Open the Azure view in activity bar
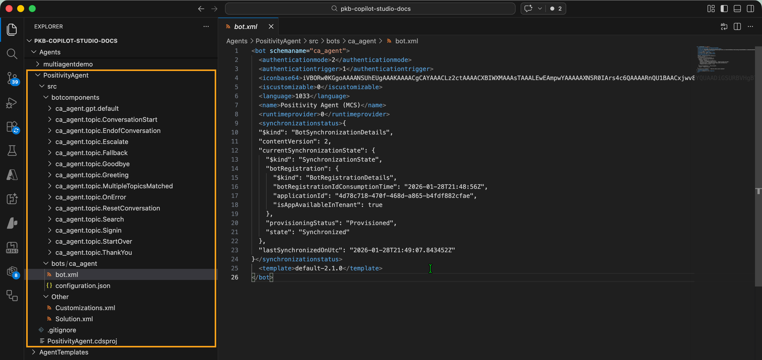Image resolution: width=762 pixels, height=360 pixels. tap(12, 175)
